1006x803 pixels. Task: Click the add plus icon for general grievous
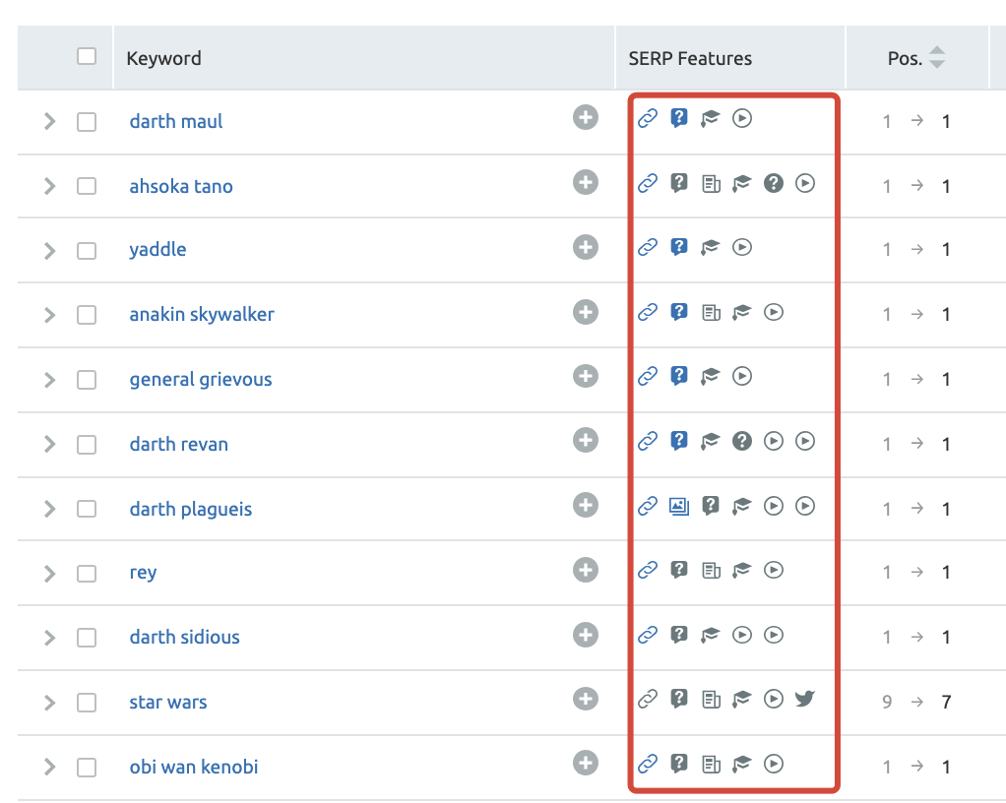pos(585,376)
